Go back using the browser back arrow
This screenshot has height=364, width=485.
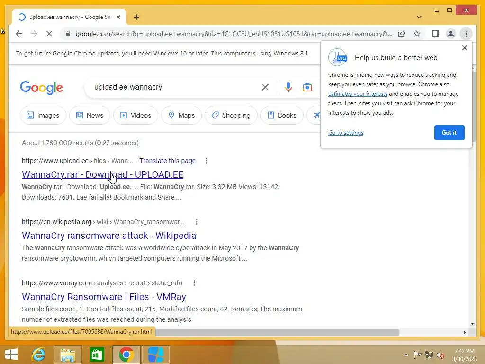pos(19,34)
